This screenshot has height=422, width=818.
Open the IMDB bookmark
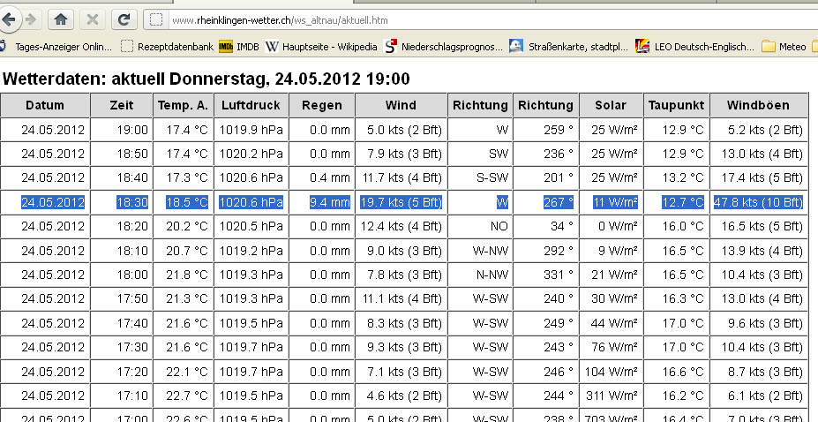tap(239, 47)
